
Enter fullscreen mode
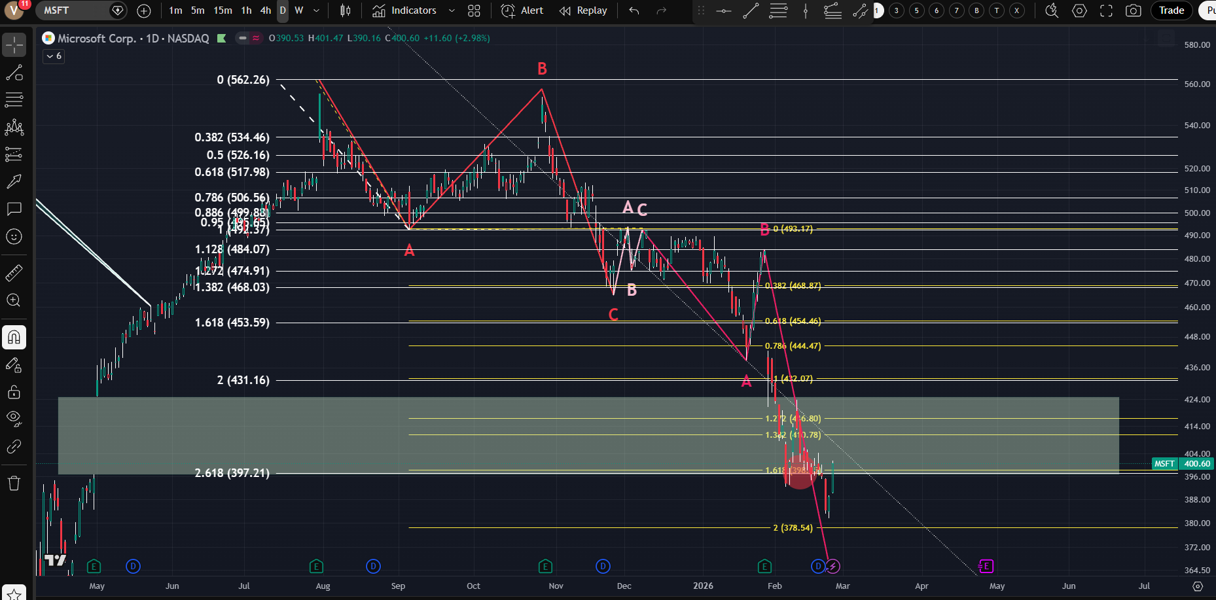point(1106,10)
